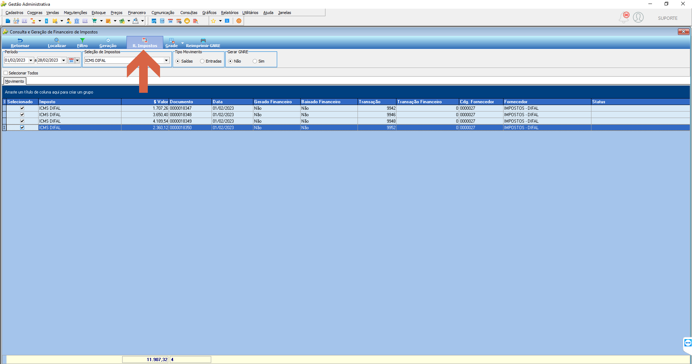692x364 pixels.
Task: Click the orange power icon in toolbar
Action: pos(239,21)
